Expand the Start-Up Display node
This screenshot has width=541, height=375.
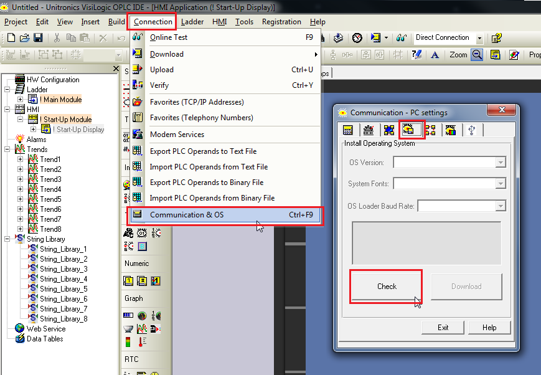tap(34, 130)
